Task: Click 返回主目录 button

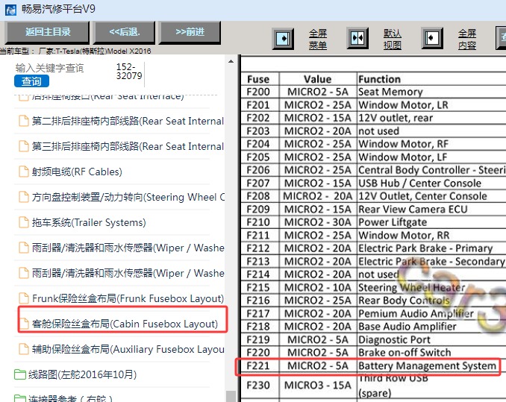Action: point(48,32)
